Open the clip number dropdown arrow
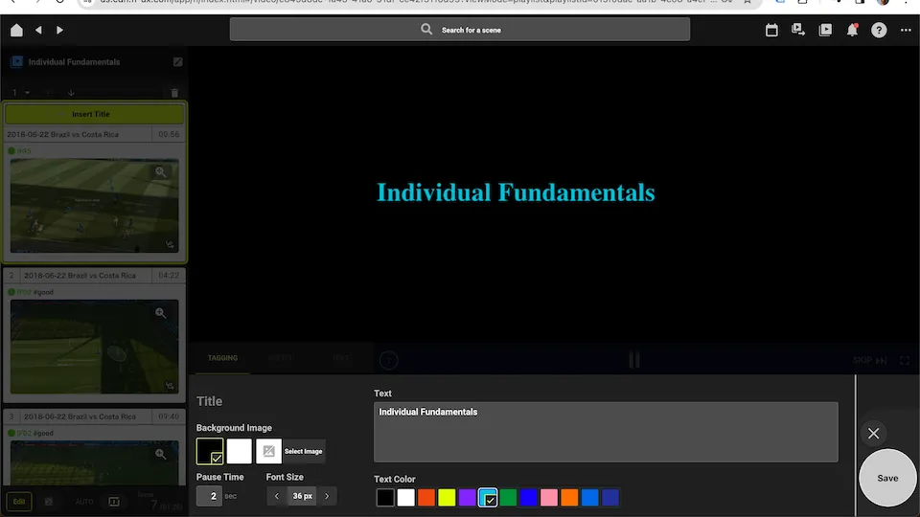The width and height of the screenshot is (920, 517). (27, 93)
